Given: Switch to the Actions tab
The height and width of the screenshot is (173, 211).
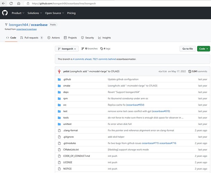Looking at the screenshot, I should point(53,38).
